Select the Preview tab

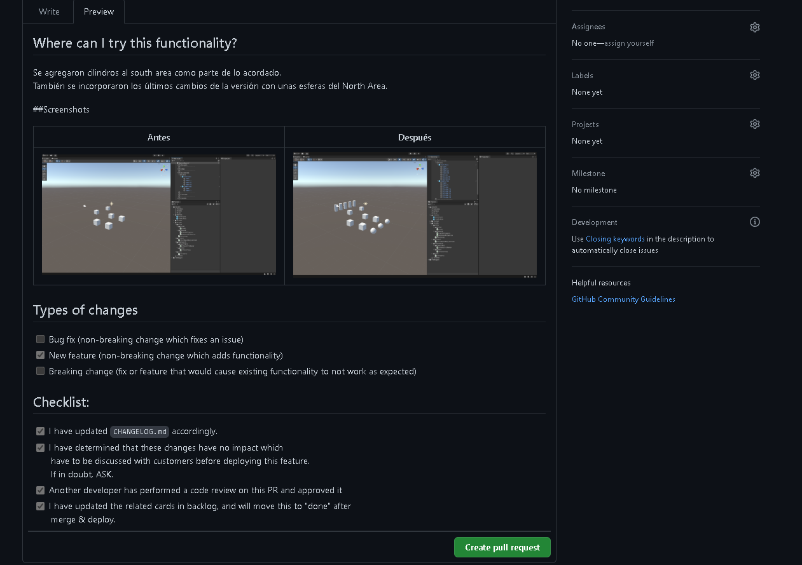point(99,11)
